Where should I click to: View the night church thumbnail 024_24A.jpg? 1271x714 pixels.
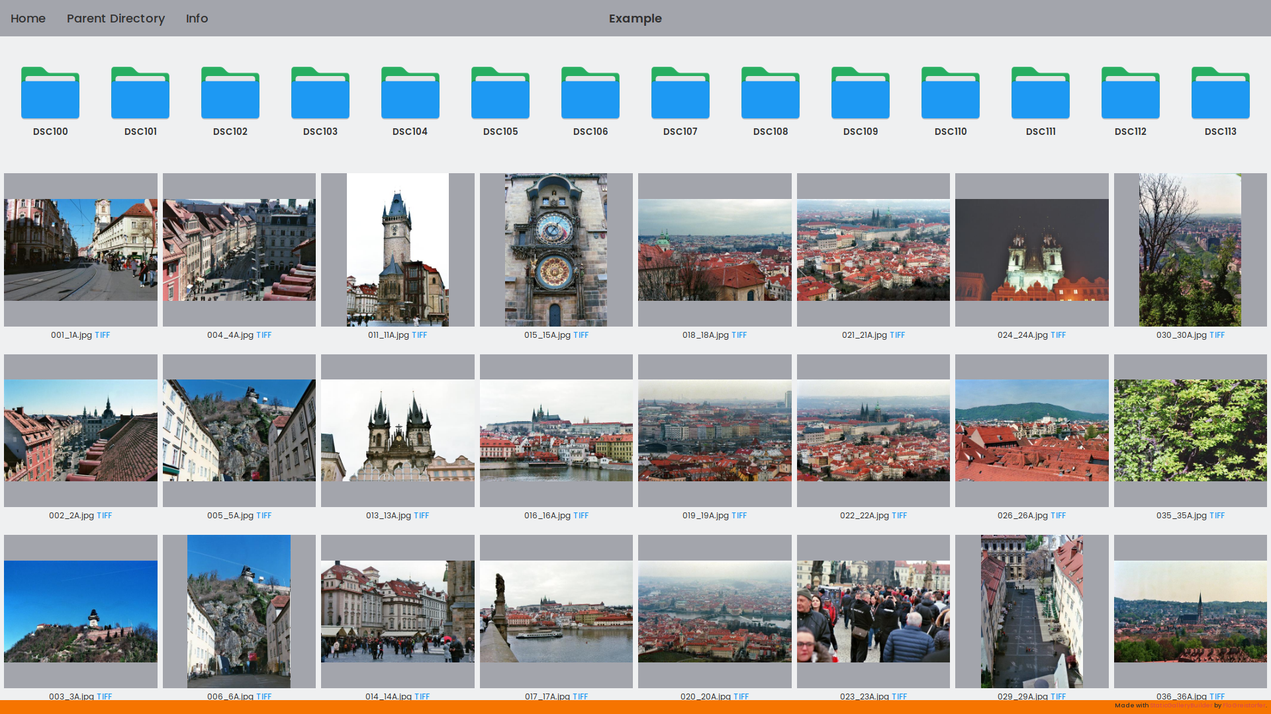point(1031,250)
